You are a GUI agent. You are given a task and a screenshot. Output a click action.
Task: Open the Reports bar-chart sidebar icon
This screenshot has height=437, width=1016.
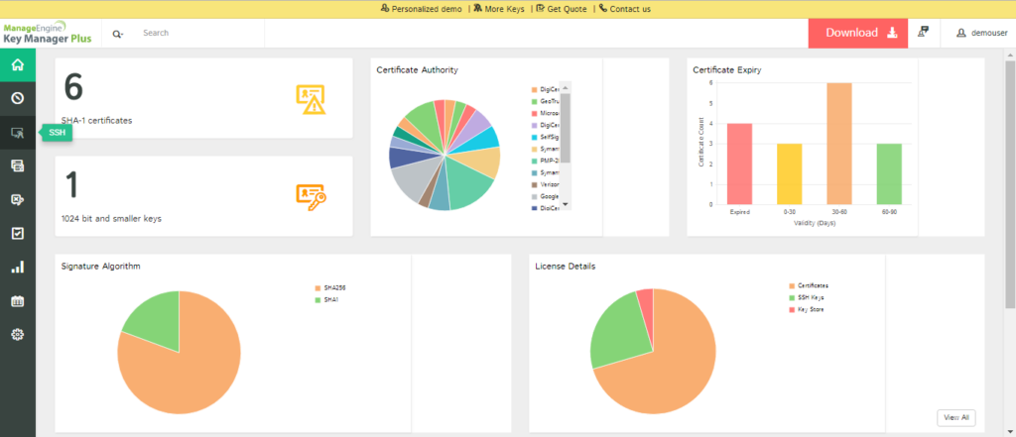point(18,267)
